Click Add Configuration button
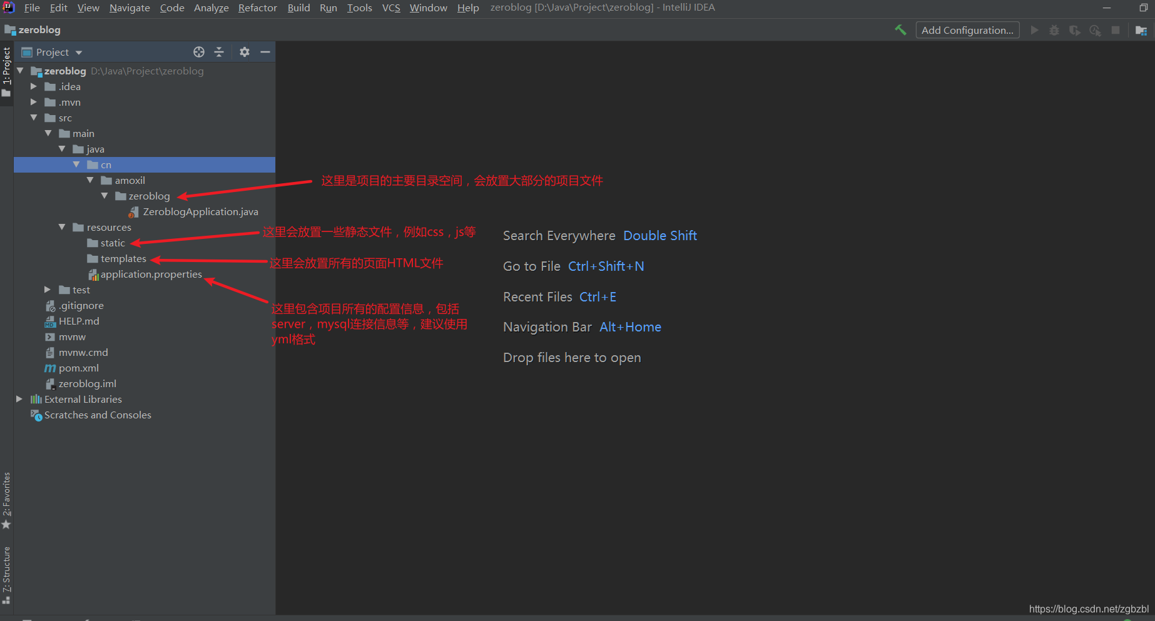1155x621 pixels. 967,30
